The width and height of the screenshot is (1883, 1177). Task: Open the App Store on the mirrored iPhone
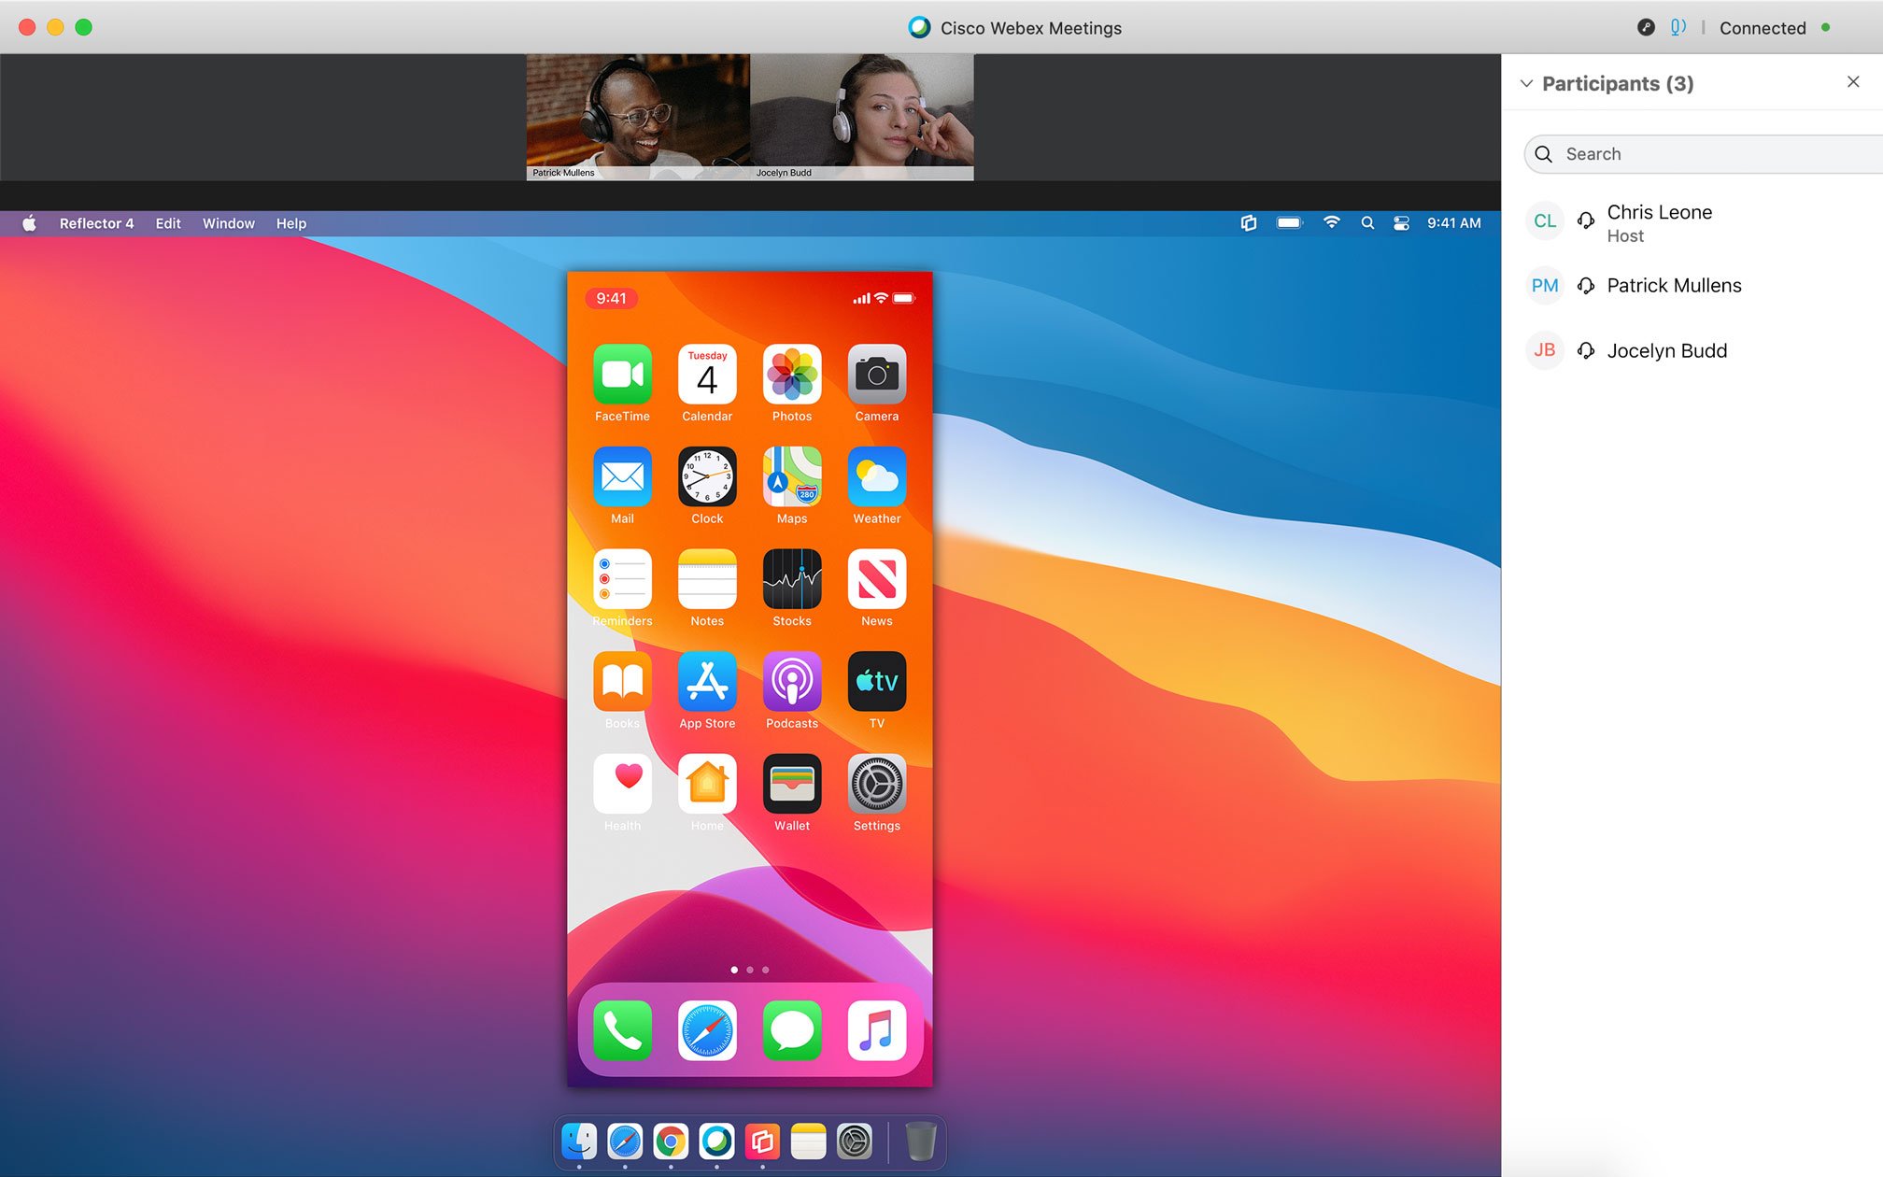pyautogui.click(x=707, y=683)
